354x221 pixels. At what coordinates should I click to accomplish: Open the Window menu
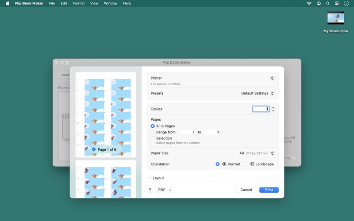111,4
